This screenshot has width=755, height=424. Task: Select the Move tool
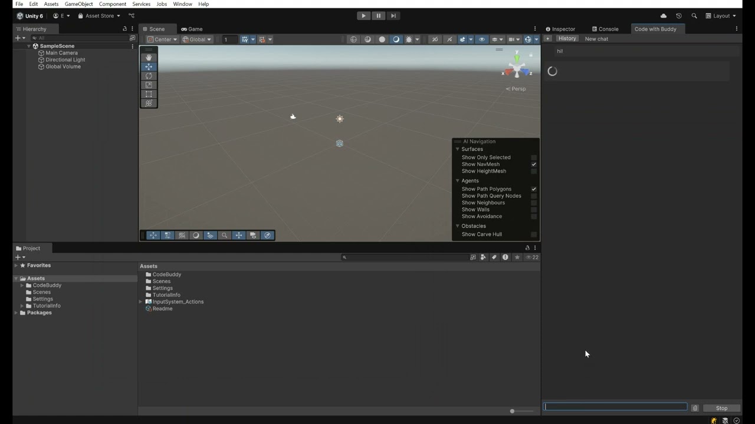[149, 67]
